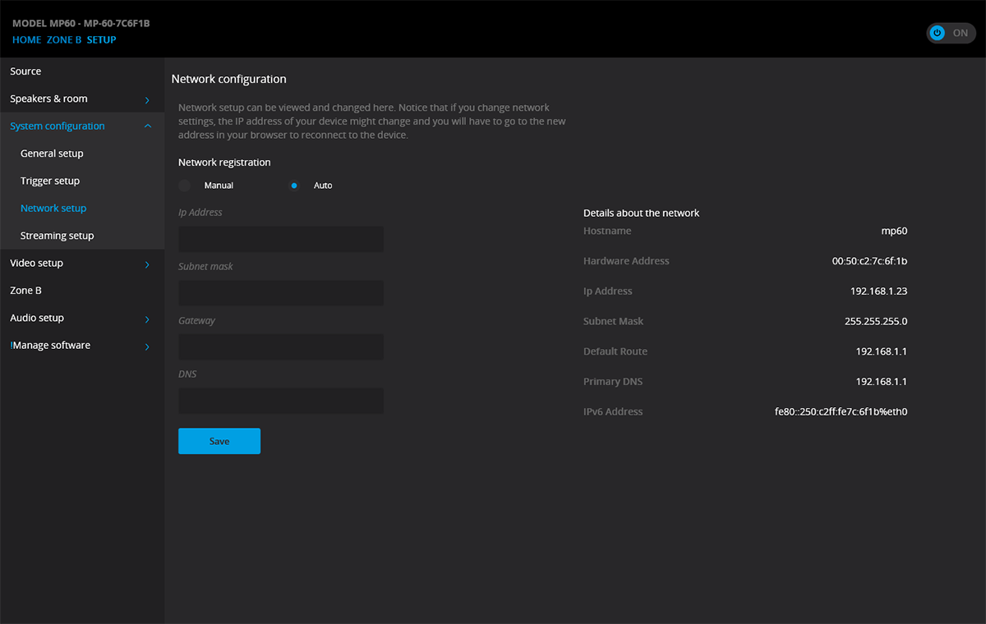The height and width of the screenshot is (624, 986).
Task: Navigate to ZONE B breadcrumb link
Action: click(64, 39)
